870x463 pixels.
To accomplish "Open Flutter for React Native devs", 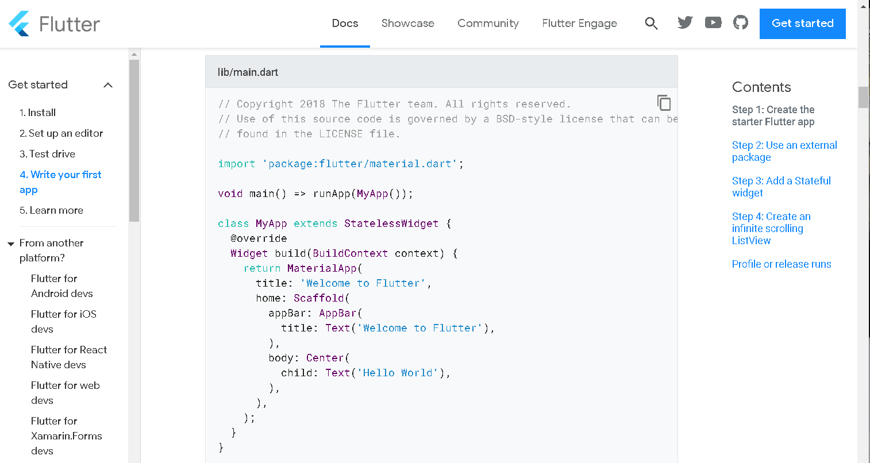I will [69, 357].
